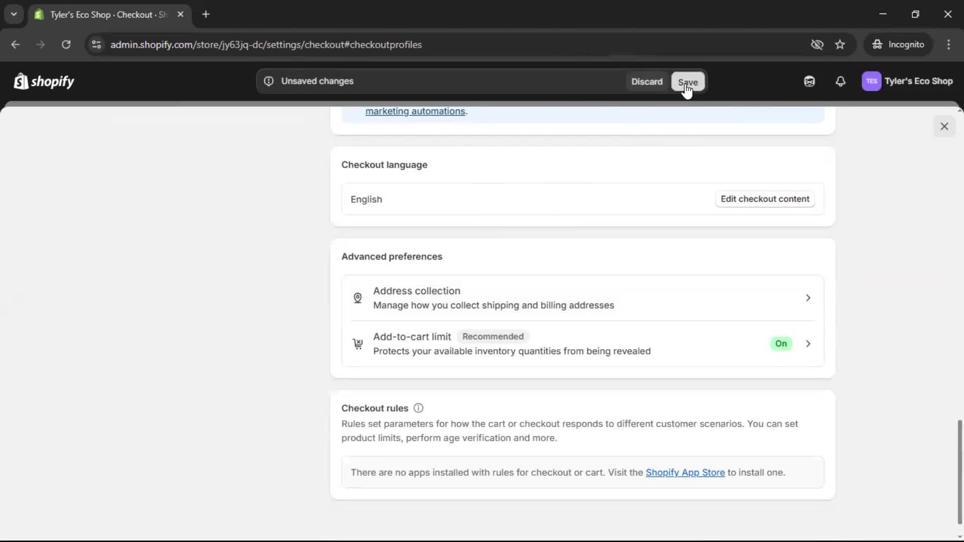This screenshot has width=964, height=542.
Task: Click the Unsaved changes warning icon
Action: tap(269, 81)
